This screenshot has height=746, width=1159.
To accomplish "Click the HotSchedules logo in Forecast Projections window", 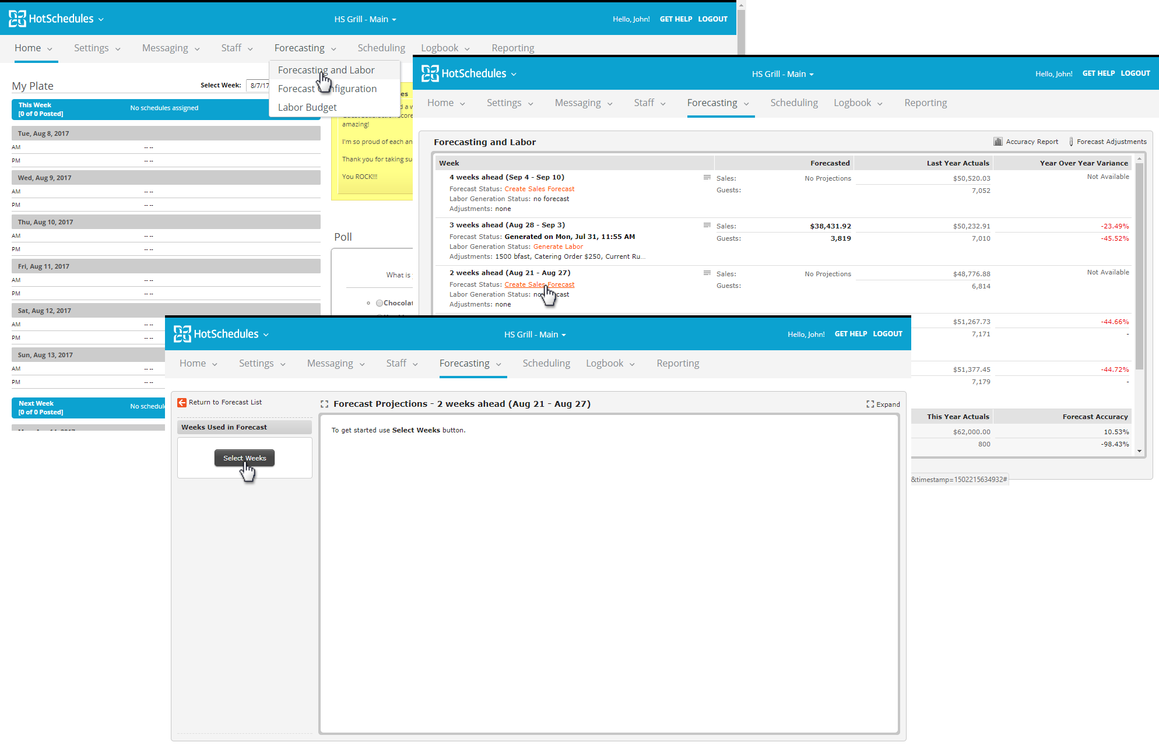I will coord(216,334).
